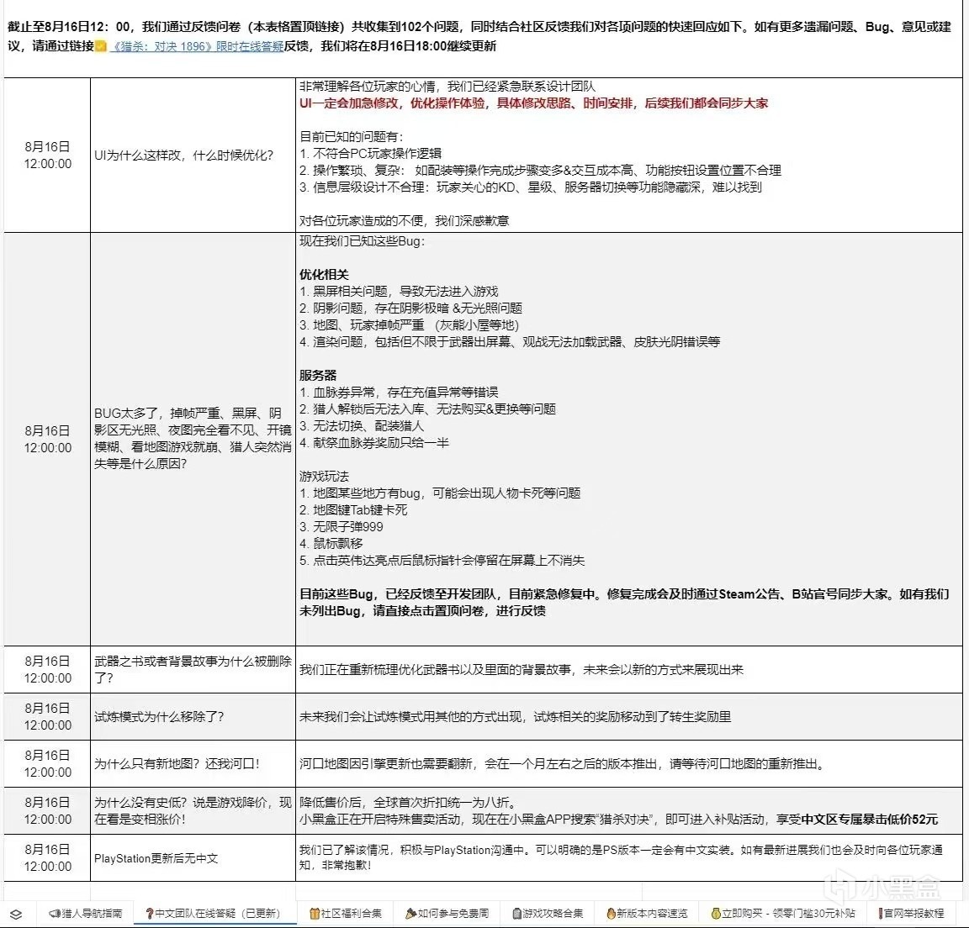This screenshot has height=928, width=969.
Task: Click the answer about 河口地图因引擎更新
Action: point(629,764)
